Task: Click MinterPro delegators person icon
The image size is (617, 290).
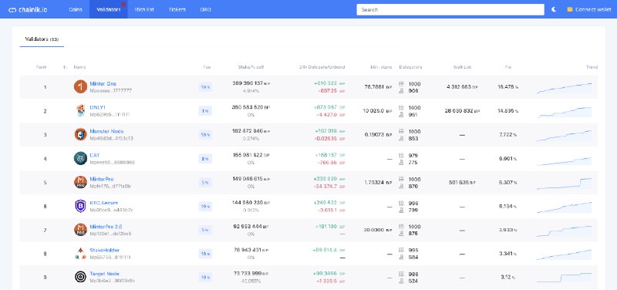Action: (x=401, y=186)
